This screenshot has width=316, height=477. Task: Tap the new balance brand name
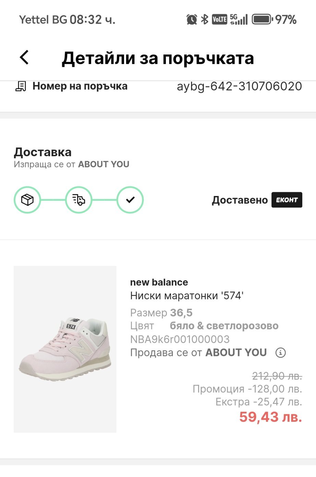(x=159, y=282)
